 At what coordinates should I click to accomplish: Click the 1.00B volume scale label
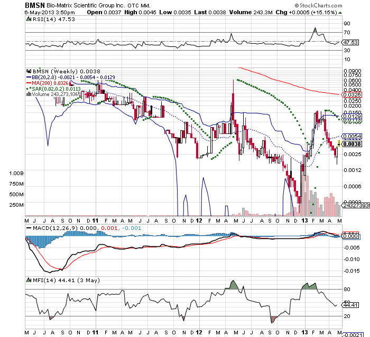click(x=16, y=174)
